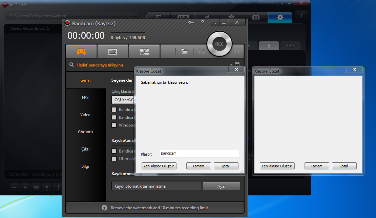Open Action! benchmark stopwatch tab
Viewport: 376px width, 218px height.
pos(231,16)
